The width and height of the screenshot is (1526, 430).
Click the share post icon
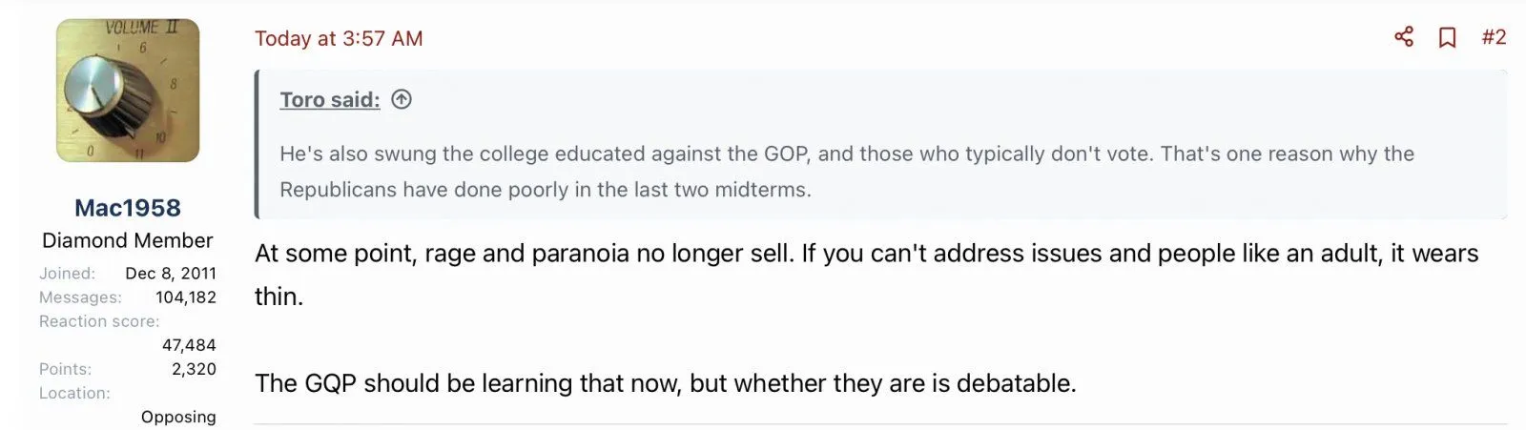[x=1404, y=37]
